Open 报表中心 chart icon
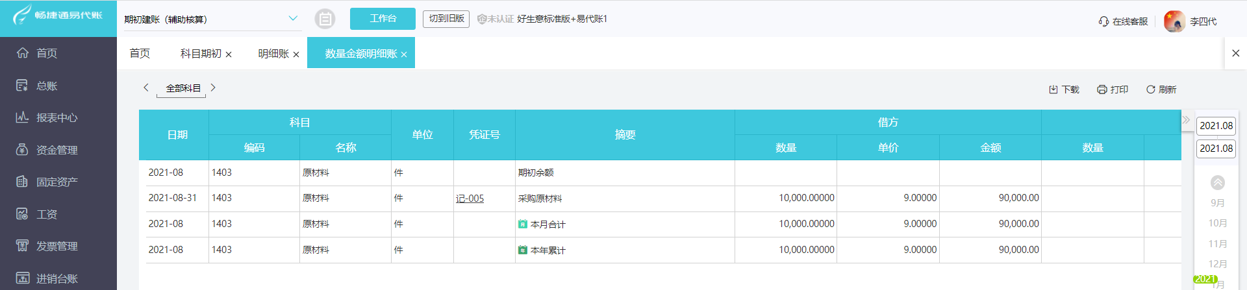Screen dimensions: 1247x290 coord(23,117)
